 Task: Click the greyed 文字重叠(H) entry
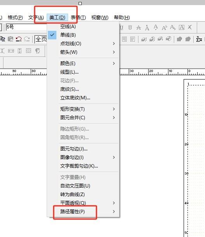click(x=83, y=177)
